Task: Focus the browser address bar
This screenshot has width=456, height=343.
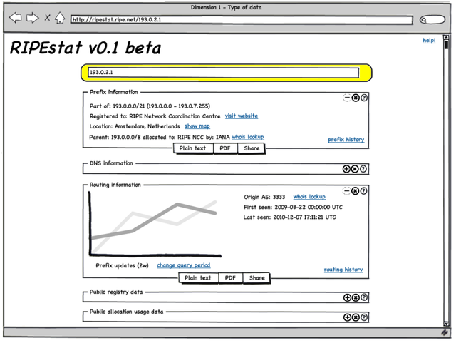Action: [x=242, y=20]
